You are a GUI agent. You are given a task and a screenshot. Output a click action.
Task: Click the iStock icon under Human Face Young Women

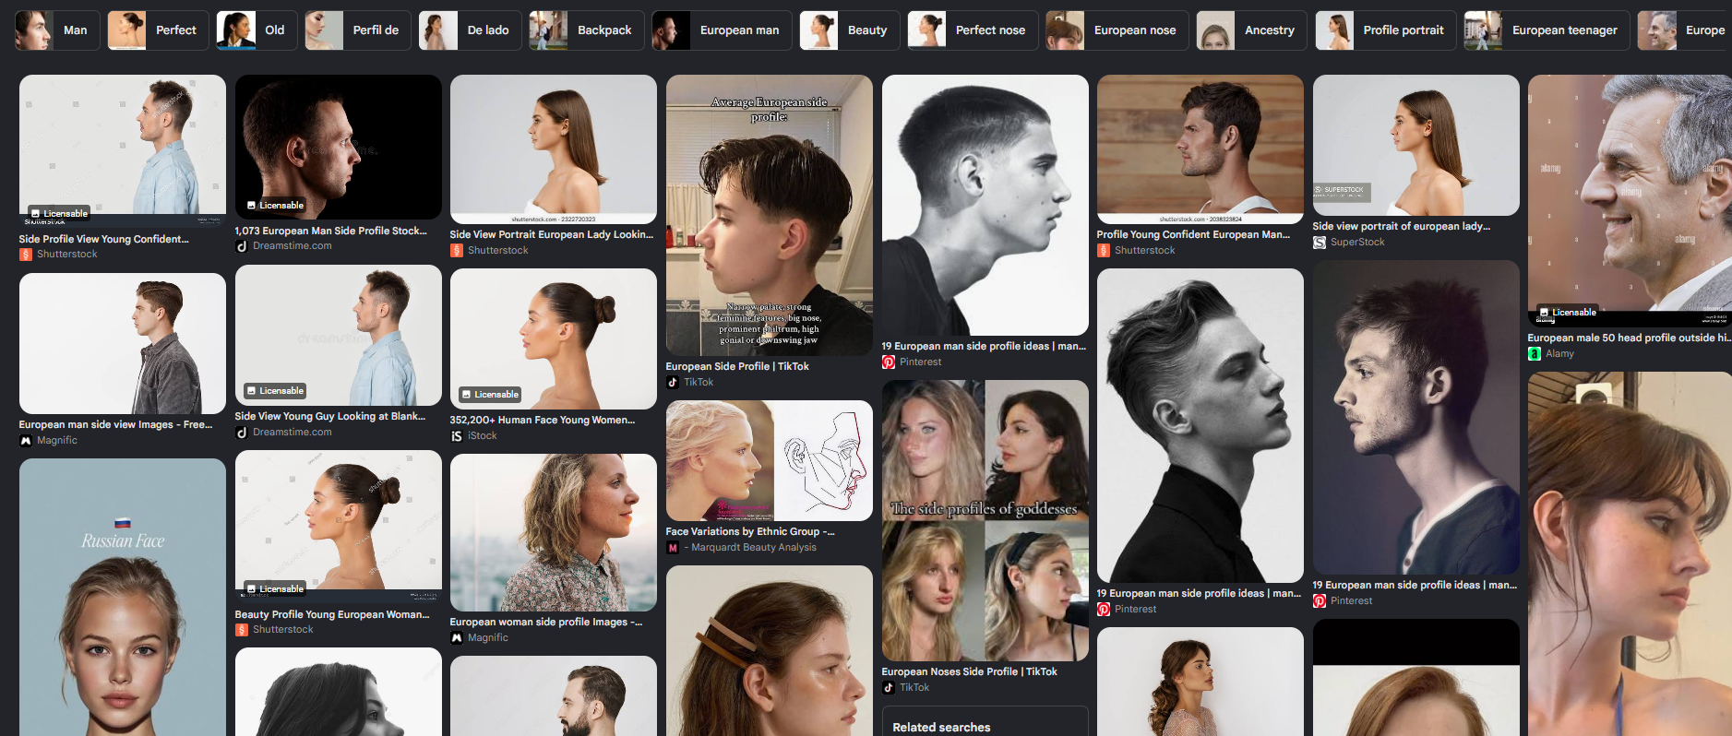click(x=457, y=436)
